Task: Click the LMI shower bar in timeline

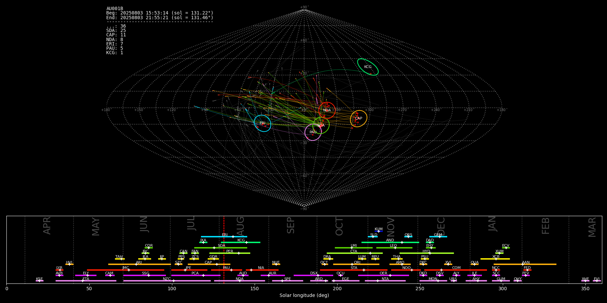Action: (x=354, y=248)
